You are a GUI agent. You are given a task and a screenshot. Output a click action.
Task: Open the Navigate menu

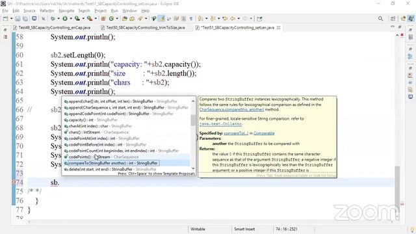[66, 10]
